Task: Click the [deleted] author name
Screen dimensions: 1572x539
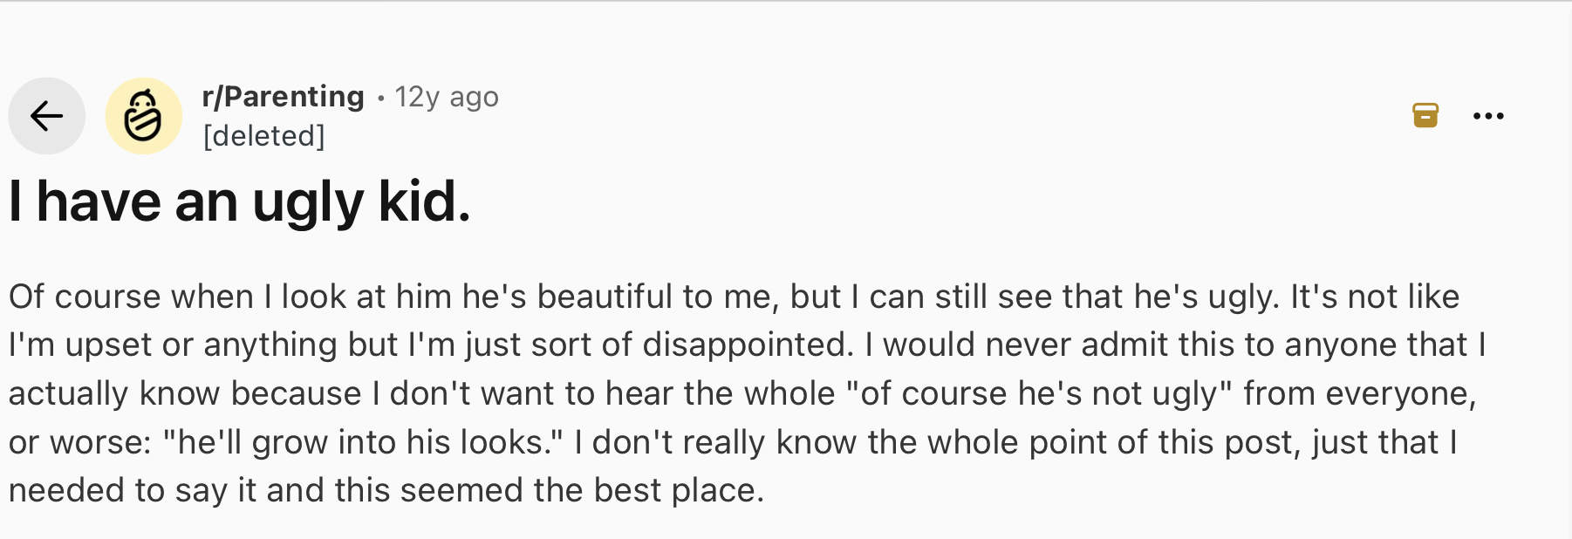Action: tap(263, 136)
